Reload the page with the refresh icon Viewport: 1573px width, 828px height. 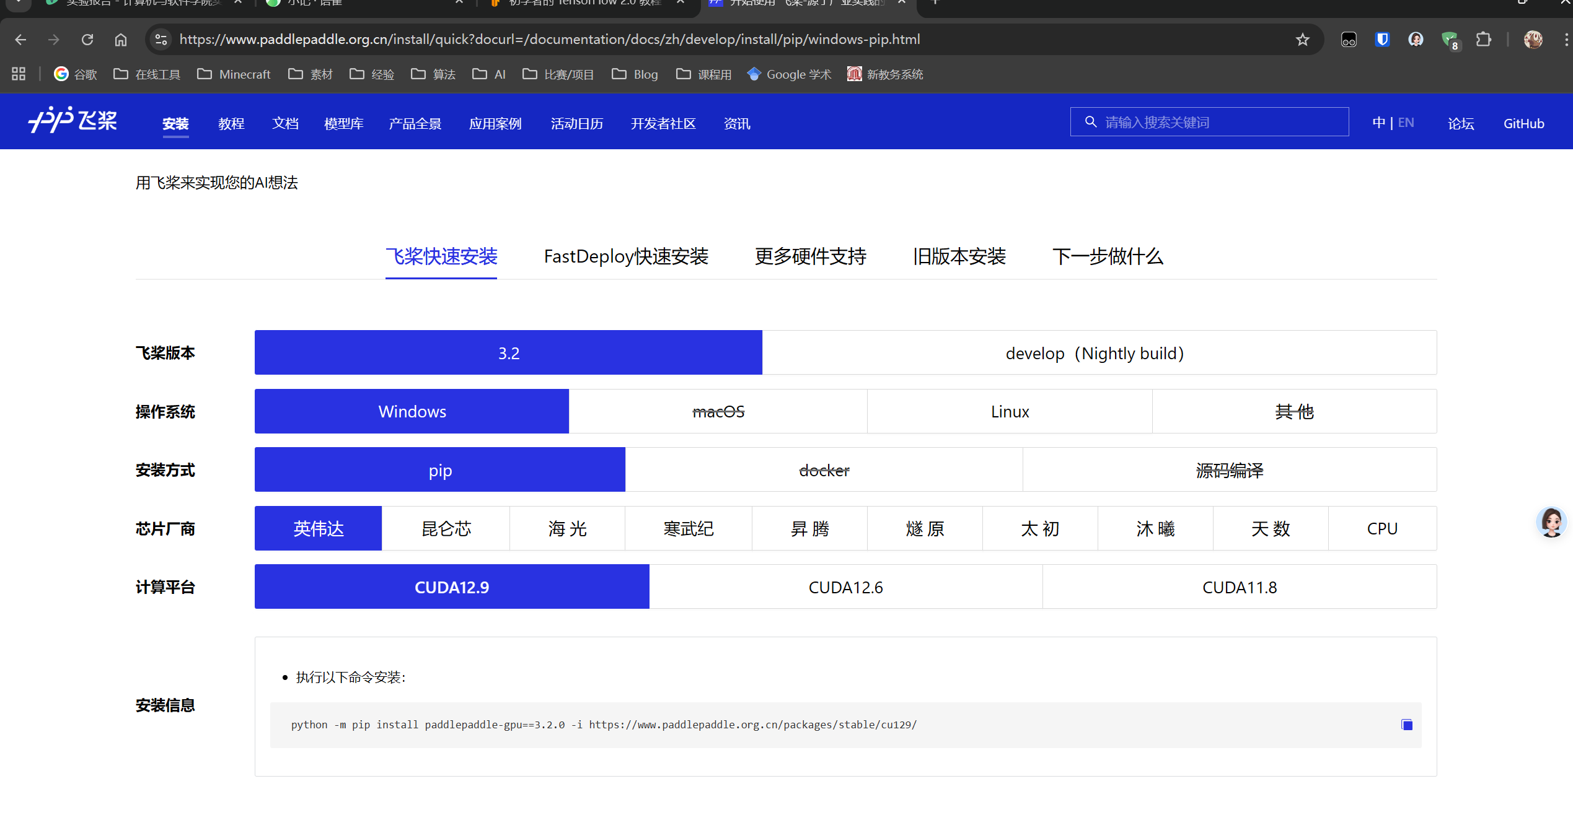pos(87,39)
